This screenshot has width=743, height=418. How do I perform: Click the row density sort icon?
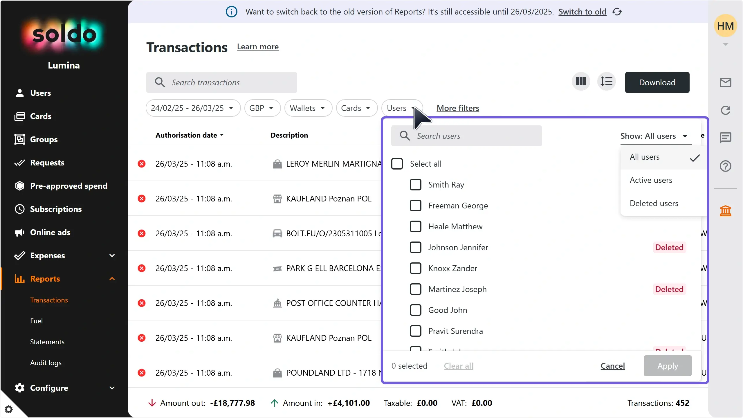pos(607,82)
